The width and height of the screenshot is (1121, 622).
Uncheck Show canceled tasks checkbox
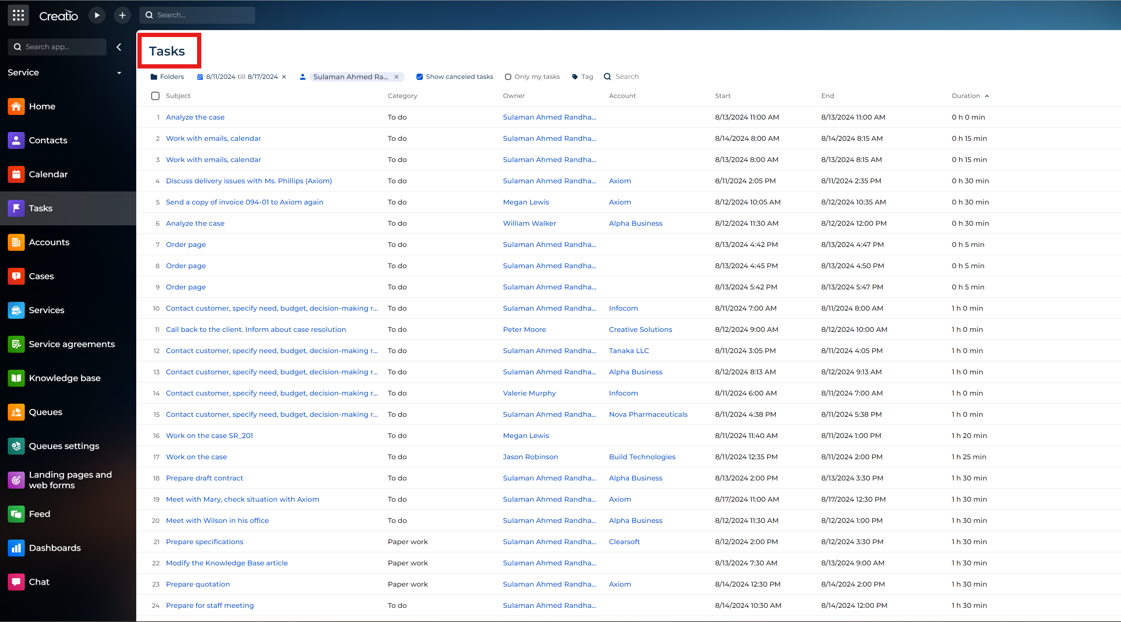420,77
